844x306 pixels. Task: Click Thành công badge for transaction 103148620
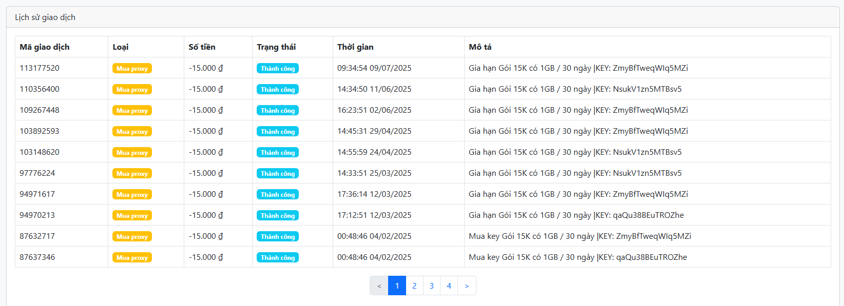tap(278, 152)
